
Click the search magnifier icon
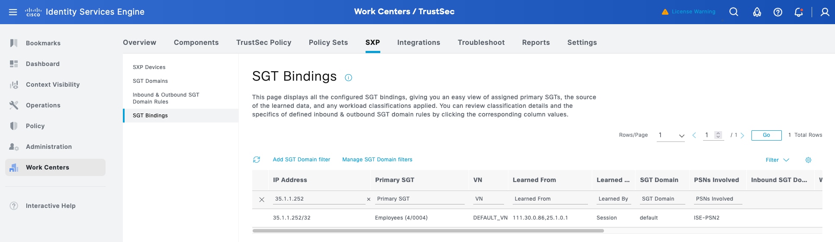(734, 12)
